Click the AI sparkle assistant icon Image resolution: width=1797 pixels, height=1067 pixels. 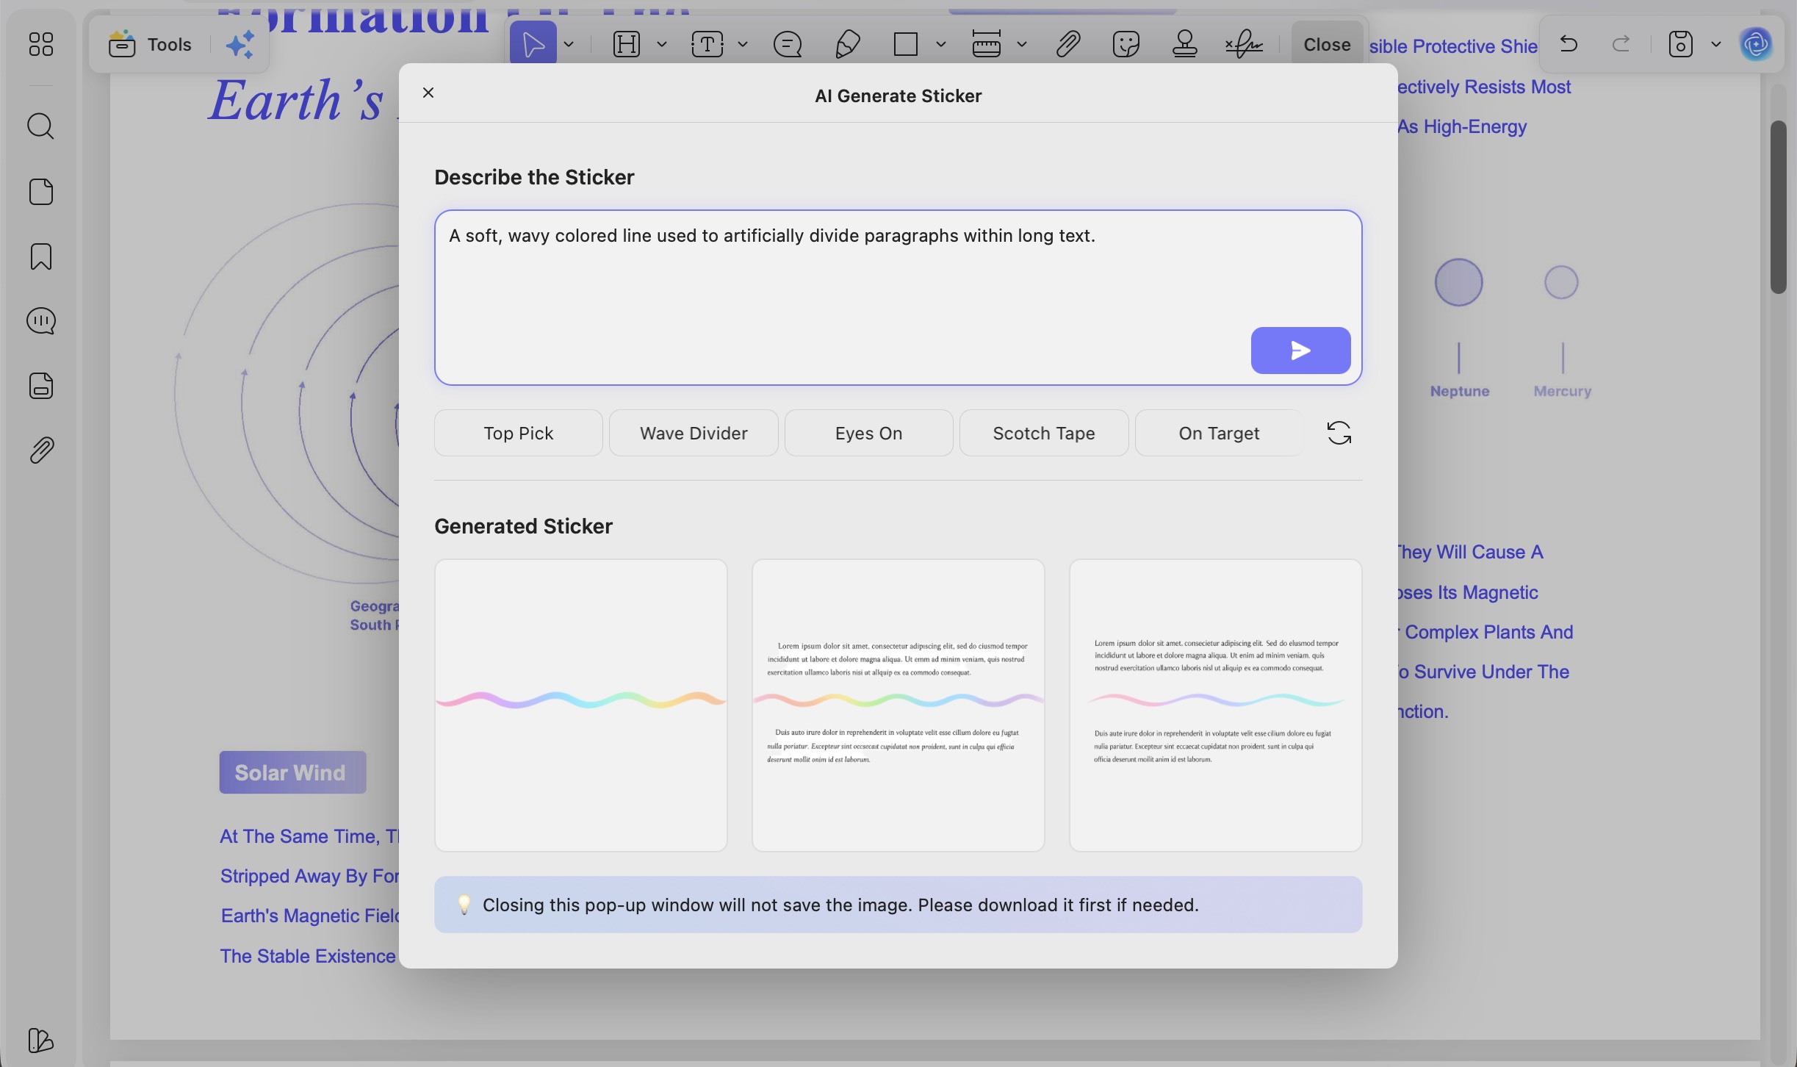point(240,45)
